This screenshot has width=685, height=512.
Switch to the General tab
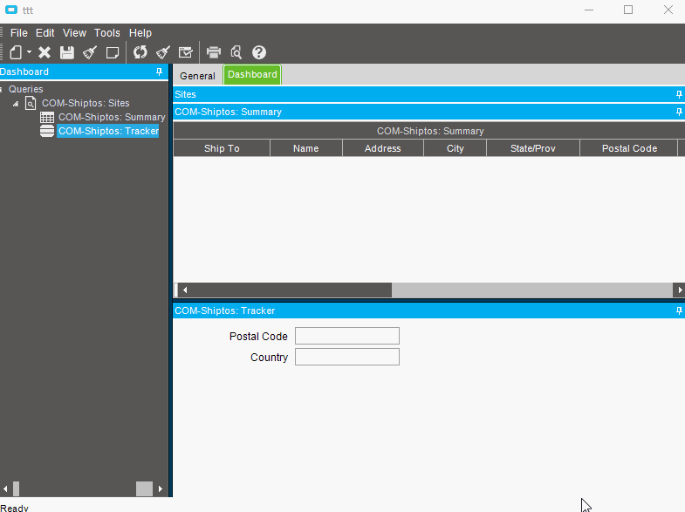click(x=197, y=76)
